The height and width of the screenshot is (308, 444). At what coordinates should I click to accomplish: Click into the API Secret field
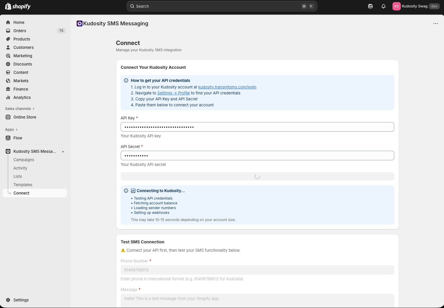[257, 155]
